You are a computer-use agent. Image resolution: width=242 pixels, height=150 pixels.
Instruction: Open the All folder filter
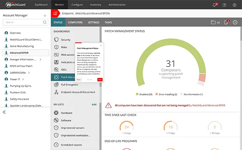pyautogui.click(x=215, y=22)
